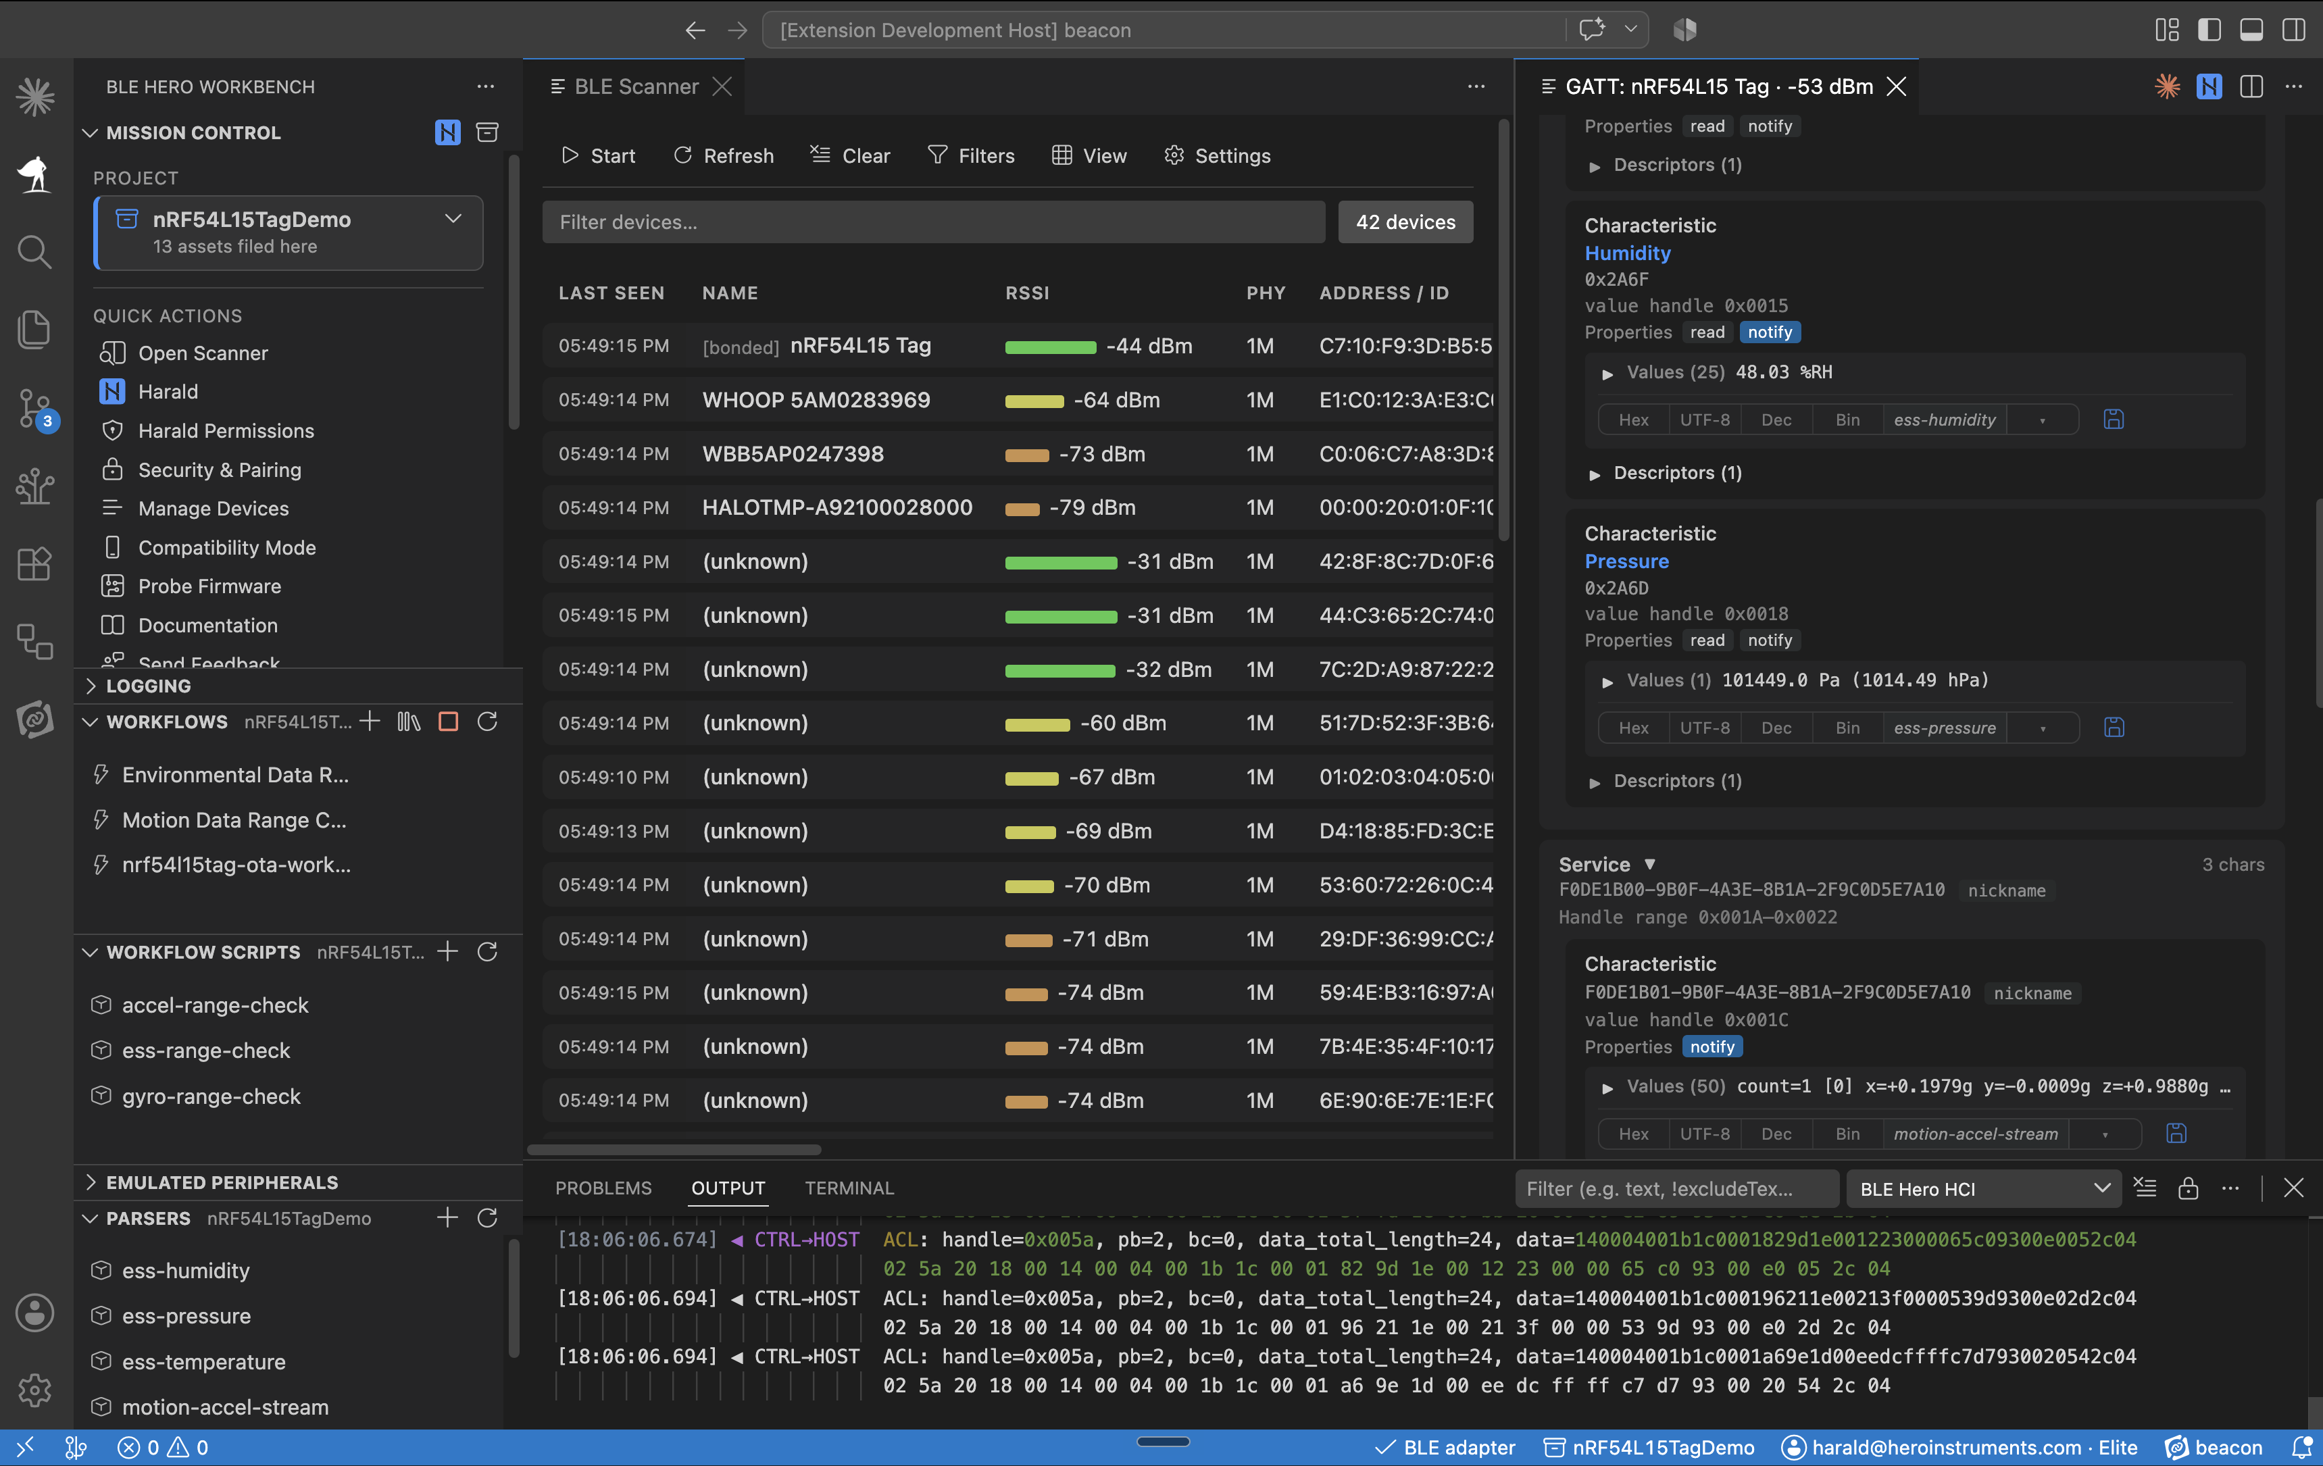The image size is (2323, 1466).
Task: Click the orange starburst icon in GATT toolbar
Action: (x=2167, y=86)
